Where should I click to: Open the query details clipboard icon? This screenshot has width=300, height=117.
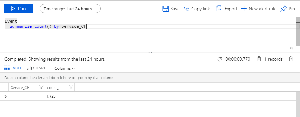(x=291, y=59)
